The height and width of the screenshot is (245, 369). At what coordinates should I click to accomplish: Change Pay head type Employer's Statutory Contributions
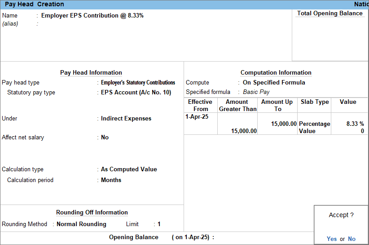(138, 83)
